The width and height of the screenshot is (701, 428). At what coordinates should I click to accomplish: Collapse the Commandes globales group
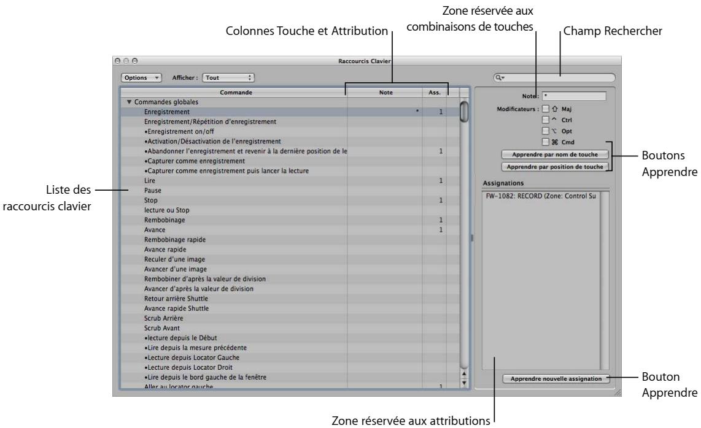(129, 102)
